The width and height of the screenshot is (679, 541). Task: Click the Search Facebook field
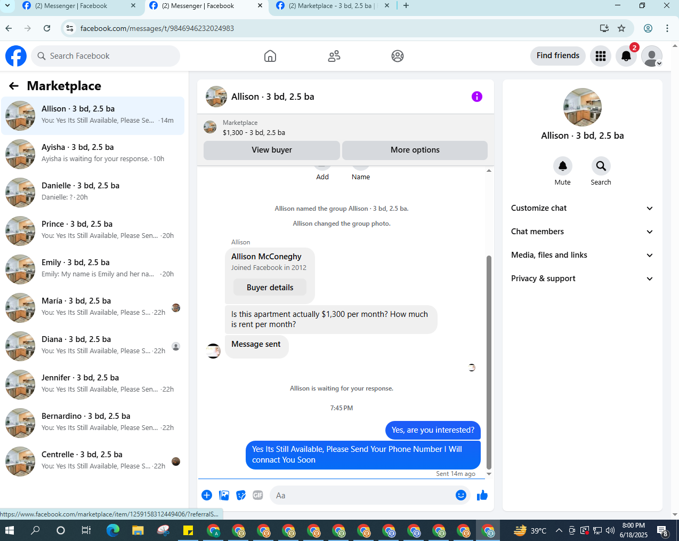[106, 56]
